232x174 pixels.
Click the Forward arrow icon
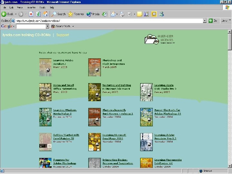pyautogui.click(x=21, y=14)
